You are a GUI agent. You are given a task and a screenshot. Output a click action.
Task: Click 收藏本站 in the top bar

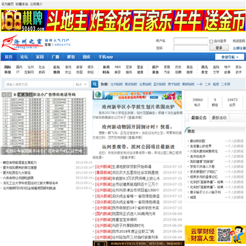pyautogui.click(x=22, y=4)
